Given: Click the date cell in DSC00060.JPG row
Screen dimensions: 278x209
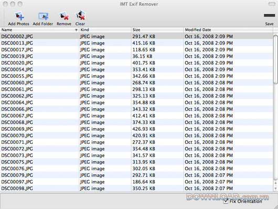Looking at the screenshot, I should pyautogui.click(x=209, y=82).
